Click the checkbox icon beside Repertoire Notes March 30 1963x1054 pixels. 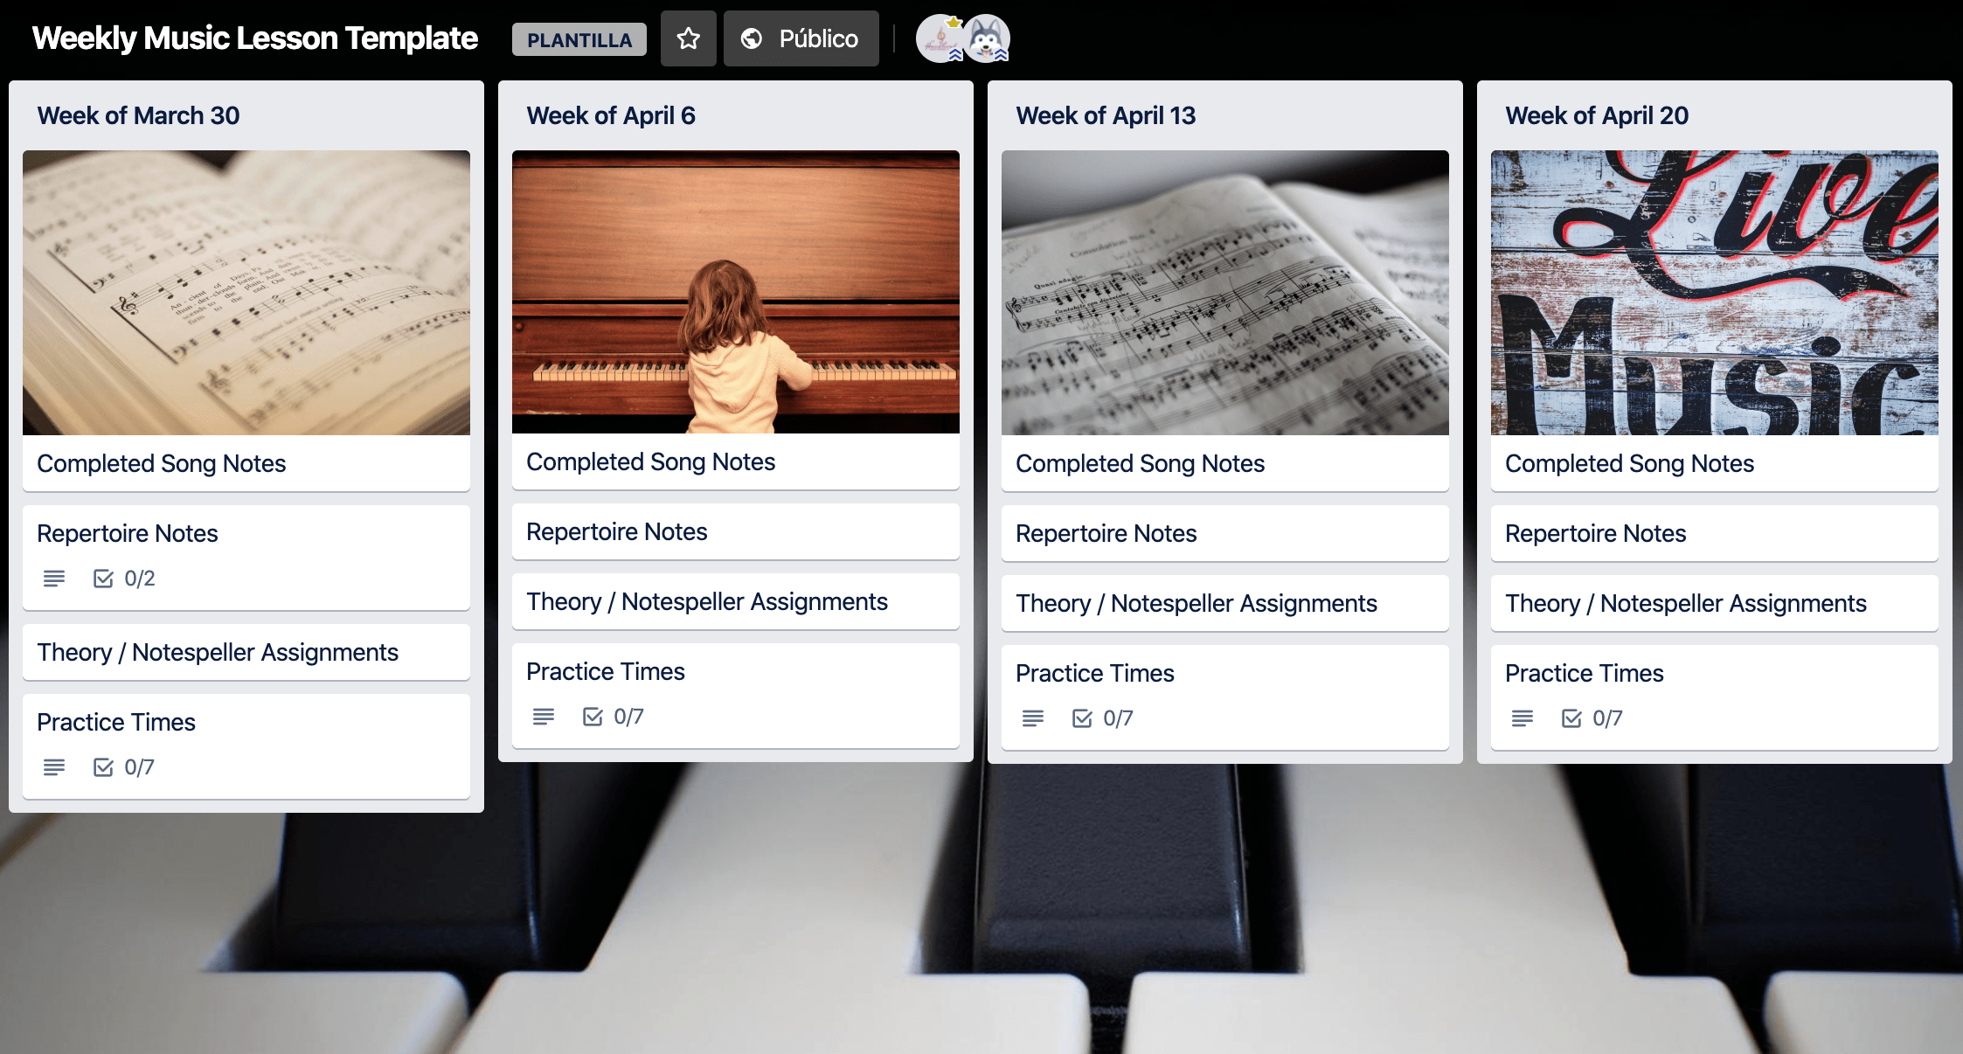(x=101, y=579)
